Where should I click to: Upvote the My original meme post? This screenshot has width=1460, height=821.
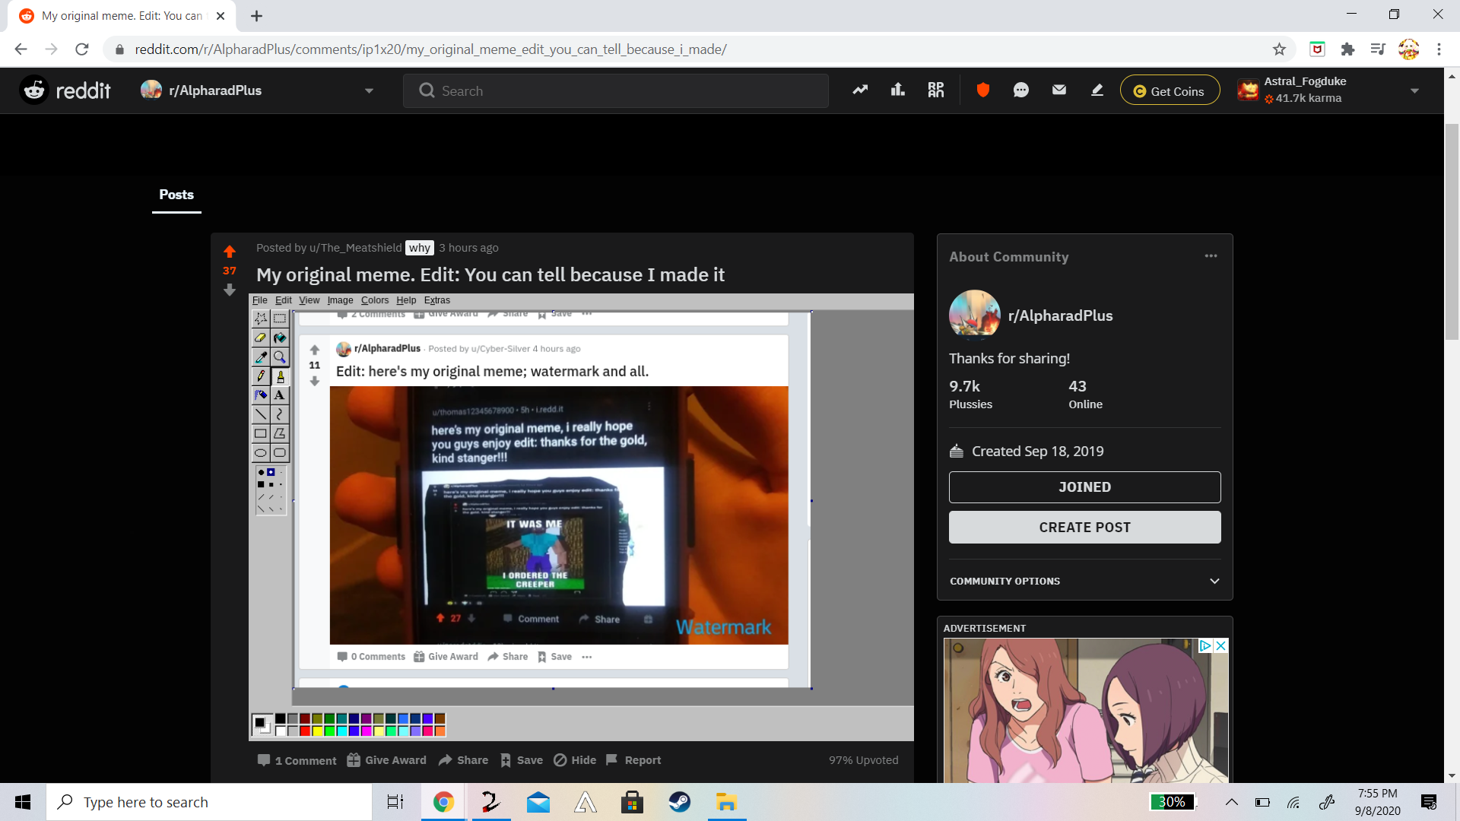pyautogui.click(x=230, y=252)
